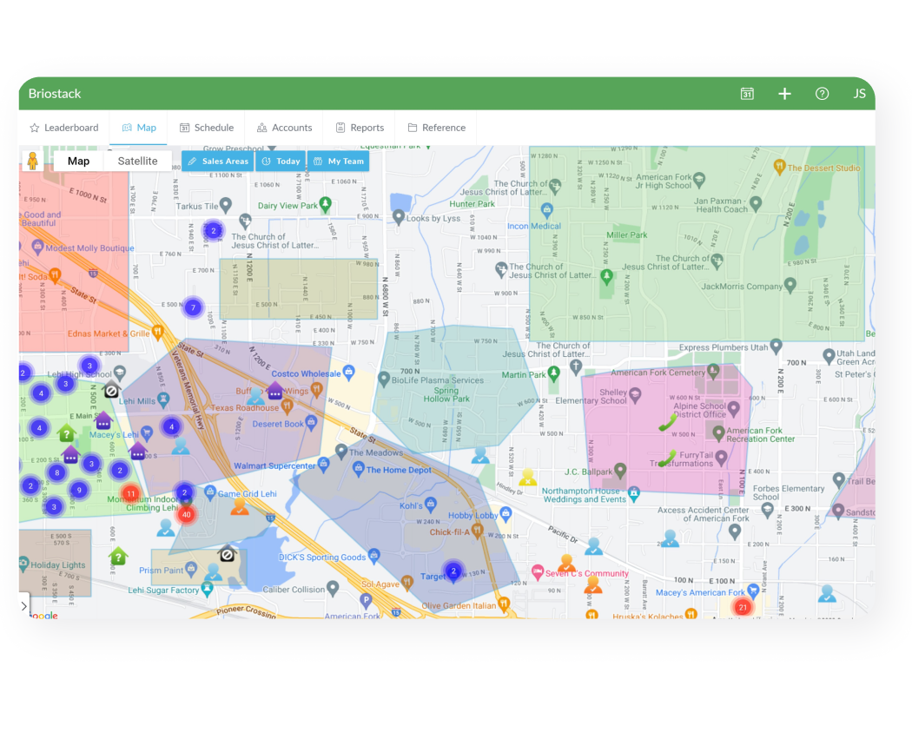
Task: Click the Walmart Supercenter map pin
Action: click(323, 464)
